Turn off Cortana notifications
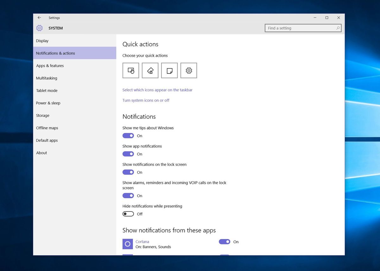The height and width of the screenshot is (271, 380). [225, 242]
